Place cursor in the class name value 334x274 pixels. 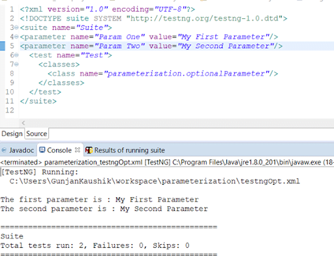[x=186, y=74]
